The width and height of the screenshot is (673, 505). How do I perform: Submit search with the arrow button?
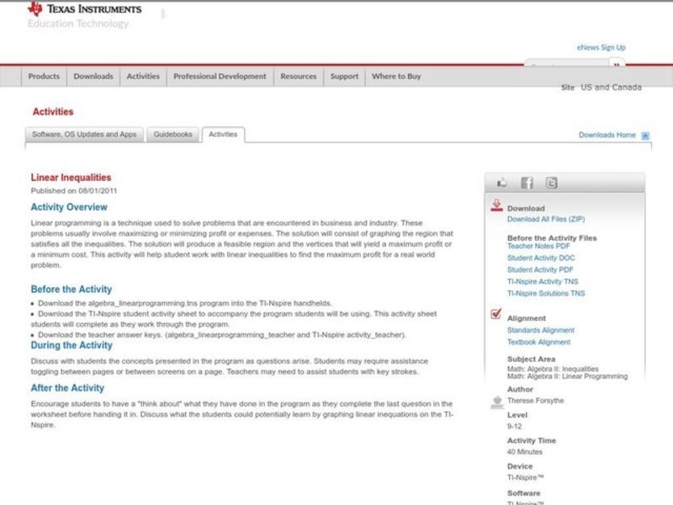(617, 65)
